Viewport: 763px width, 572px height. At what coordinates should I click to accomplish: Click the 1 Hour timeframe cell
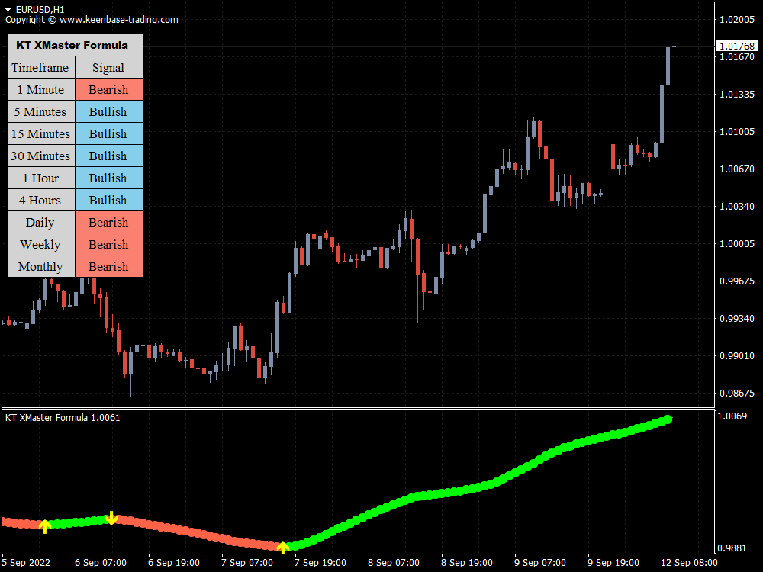point(41,178)
